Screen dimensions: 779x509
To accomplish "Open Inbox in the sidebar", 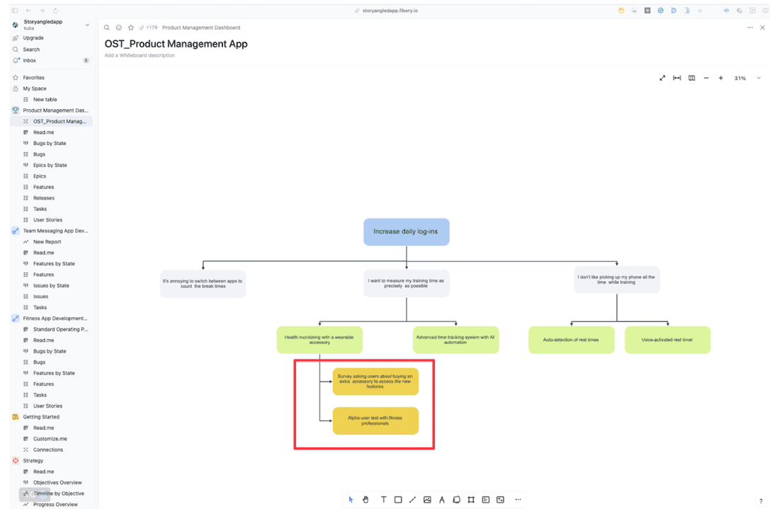I will pos(29,61).
